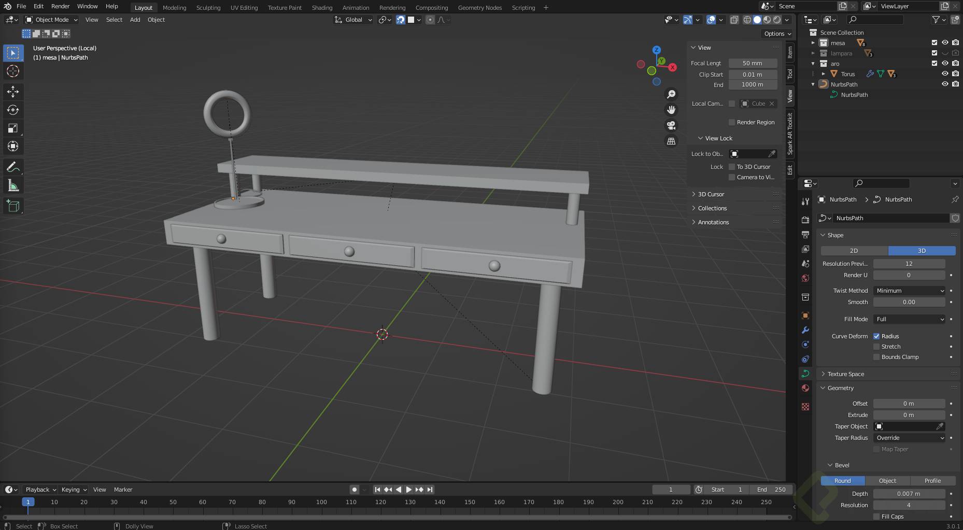
Task: Open the Modifier properties wrench tab
Action: point(805,330)
